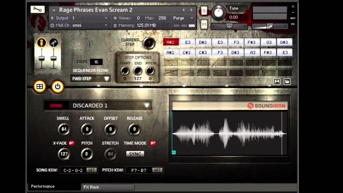Open the instrument name dropdown arrow
343x193 pixels.
pyautogui.click(x=54, y=10)
